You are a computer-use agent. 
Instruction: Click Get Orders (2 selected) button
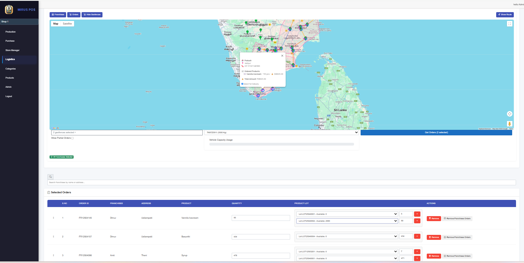tap(436, 133)
